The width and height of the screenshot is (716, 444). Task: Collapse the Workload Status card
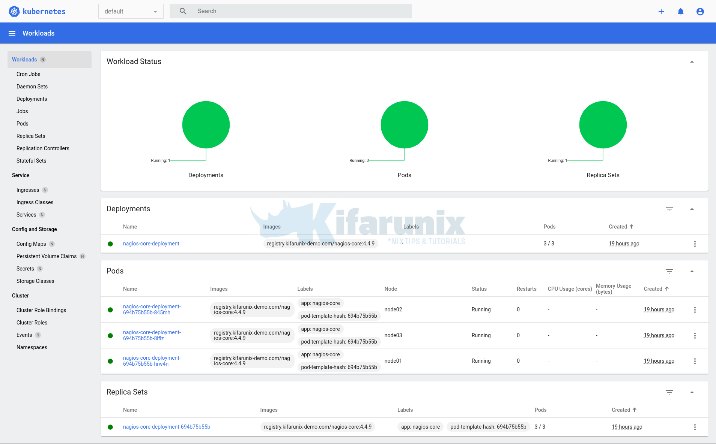point(692,62)
